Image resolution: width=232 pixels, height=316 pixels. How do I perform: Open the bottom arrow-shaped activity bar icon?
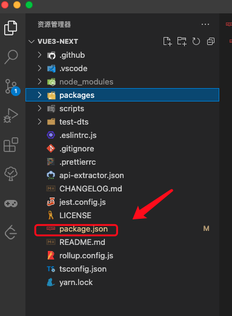pos(11,232)
